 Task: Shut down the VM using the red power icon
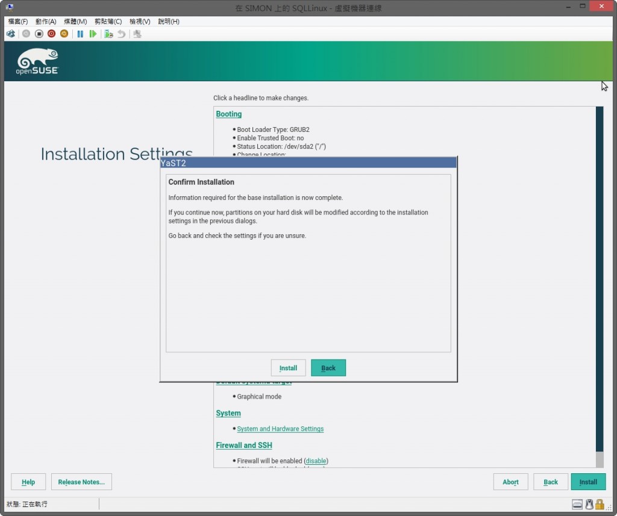pyautogui.click(x=51, y=34)
